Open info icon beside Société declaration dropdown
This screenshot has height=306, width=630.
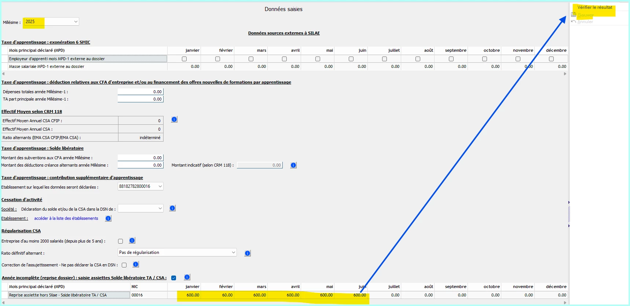[172, 208]
